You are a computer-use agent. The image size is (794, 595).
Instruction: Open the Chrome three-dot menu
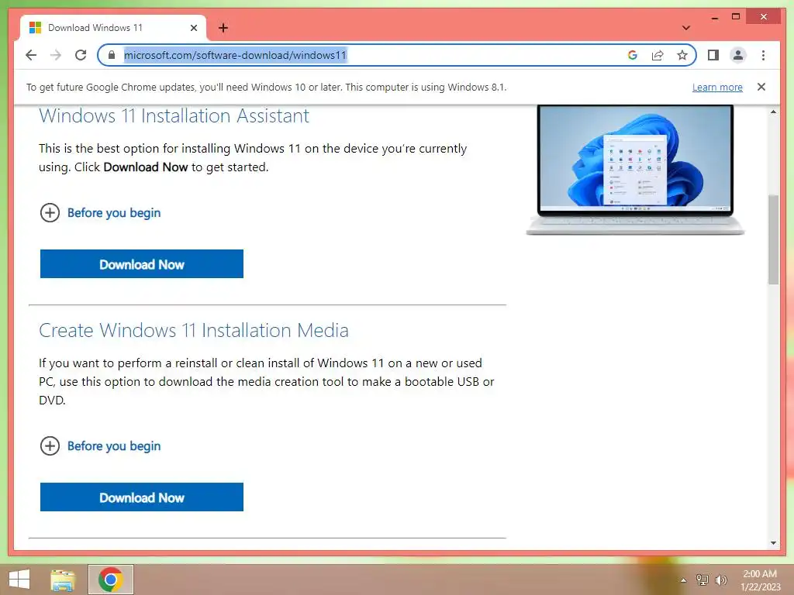point(763,55)
